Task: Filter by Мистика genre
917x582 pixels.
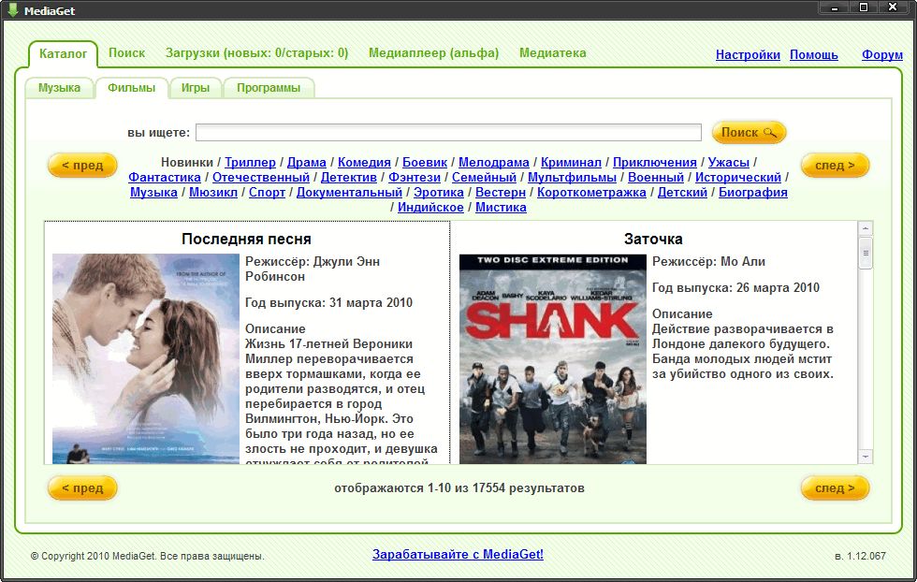Action: pyautogui.click(x=501, y=208)
